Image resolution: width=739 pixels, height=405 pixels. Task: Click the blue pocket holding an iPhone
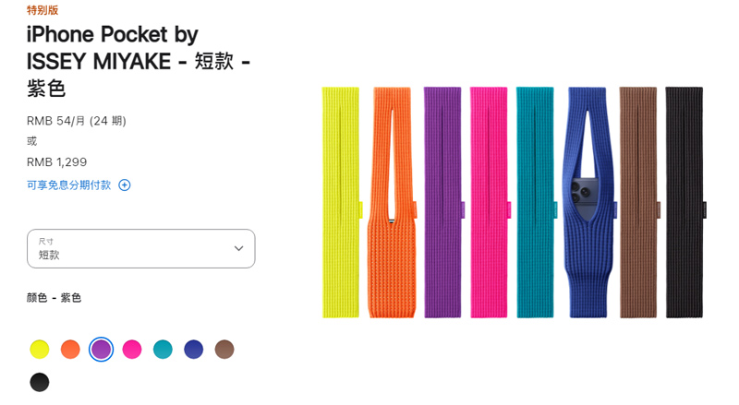click(588, 202)
